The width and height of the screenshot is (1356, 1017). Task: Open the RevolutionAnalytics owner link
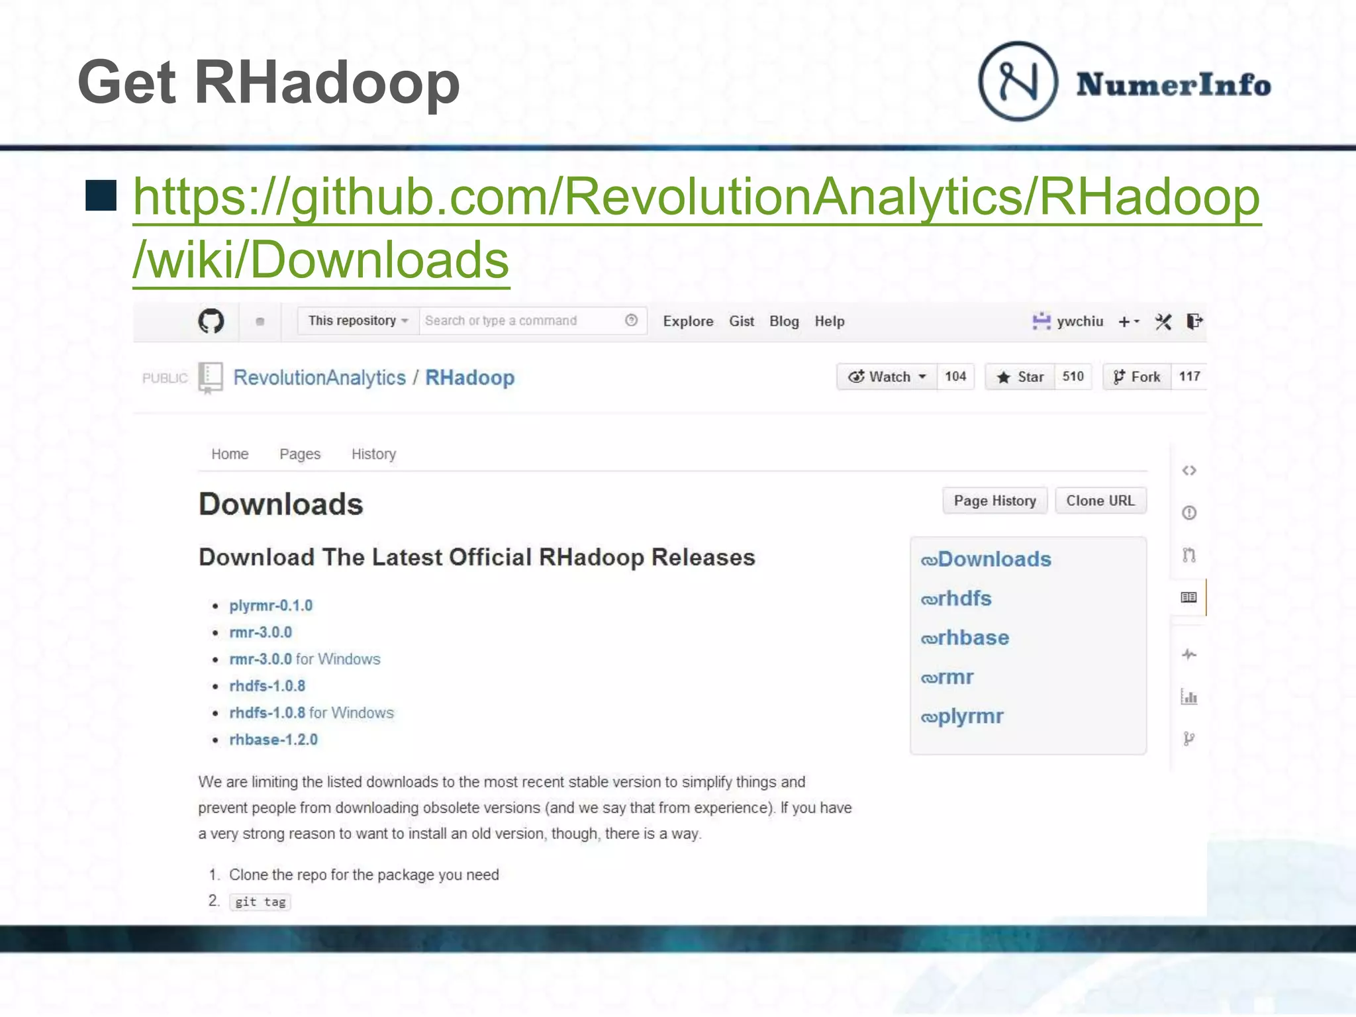320,377
